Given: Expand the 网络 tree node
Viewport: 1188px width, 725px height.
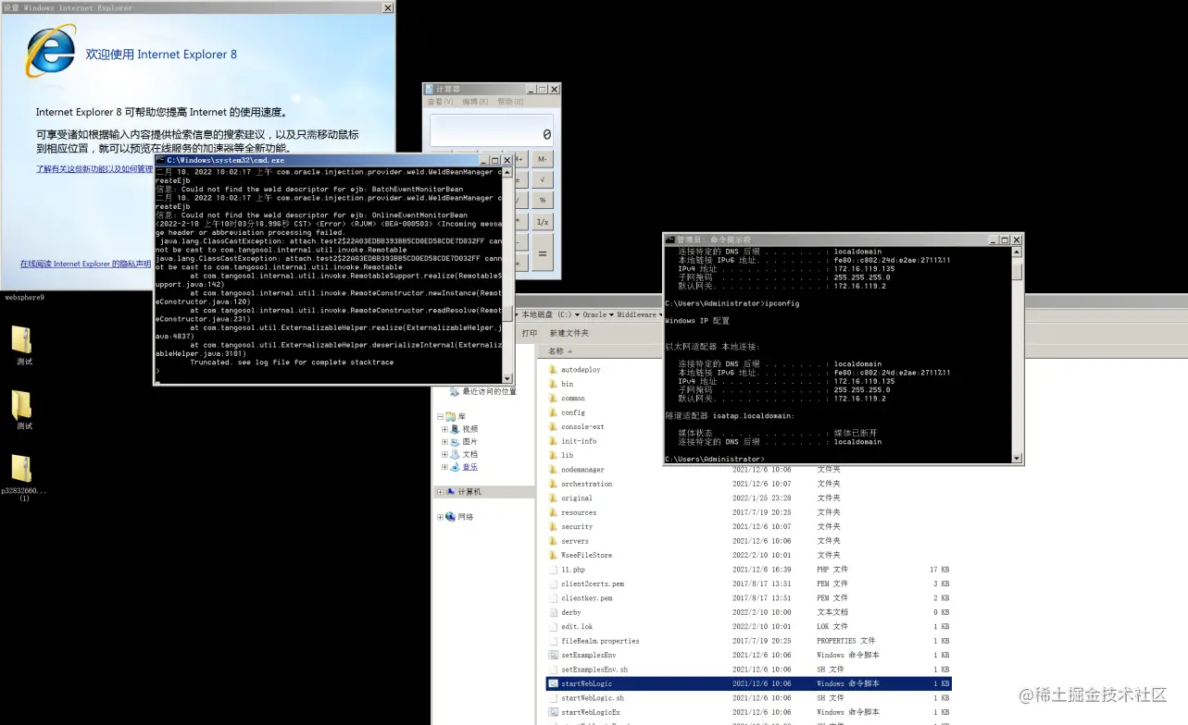Looking at the screenshot, I should (440, 517).
